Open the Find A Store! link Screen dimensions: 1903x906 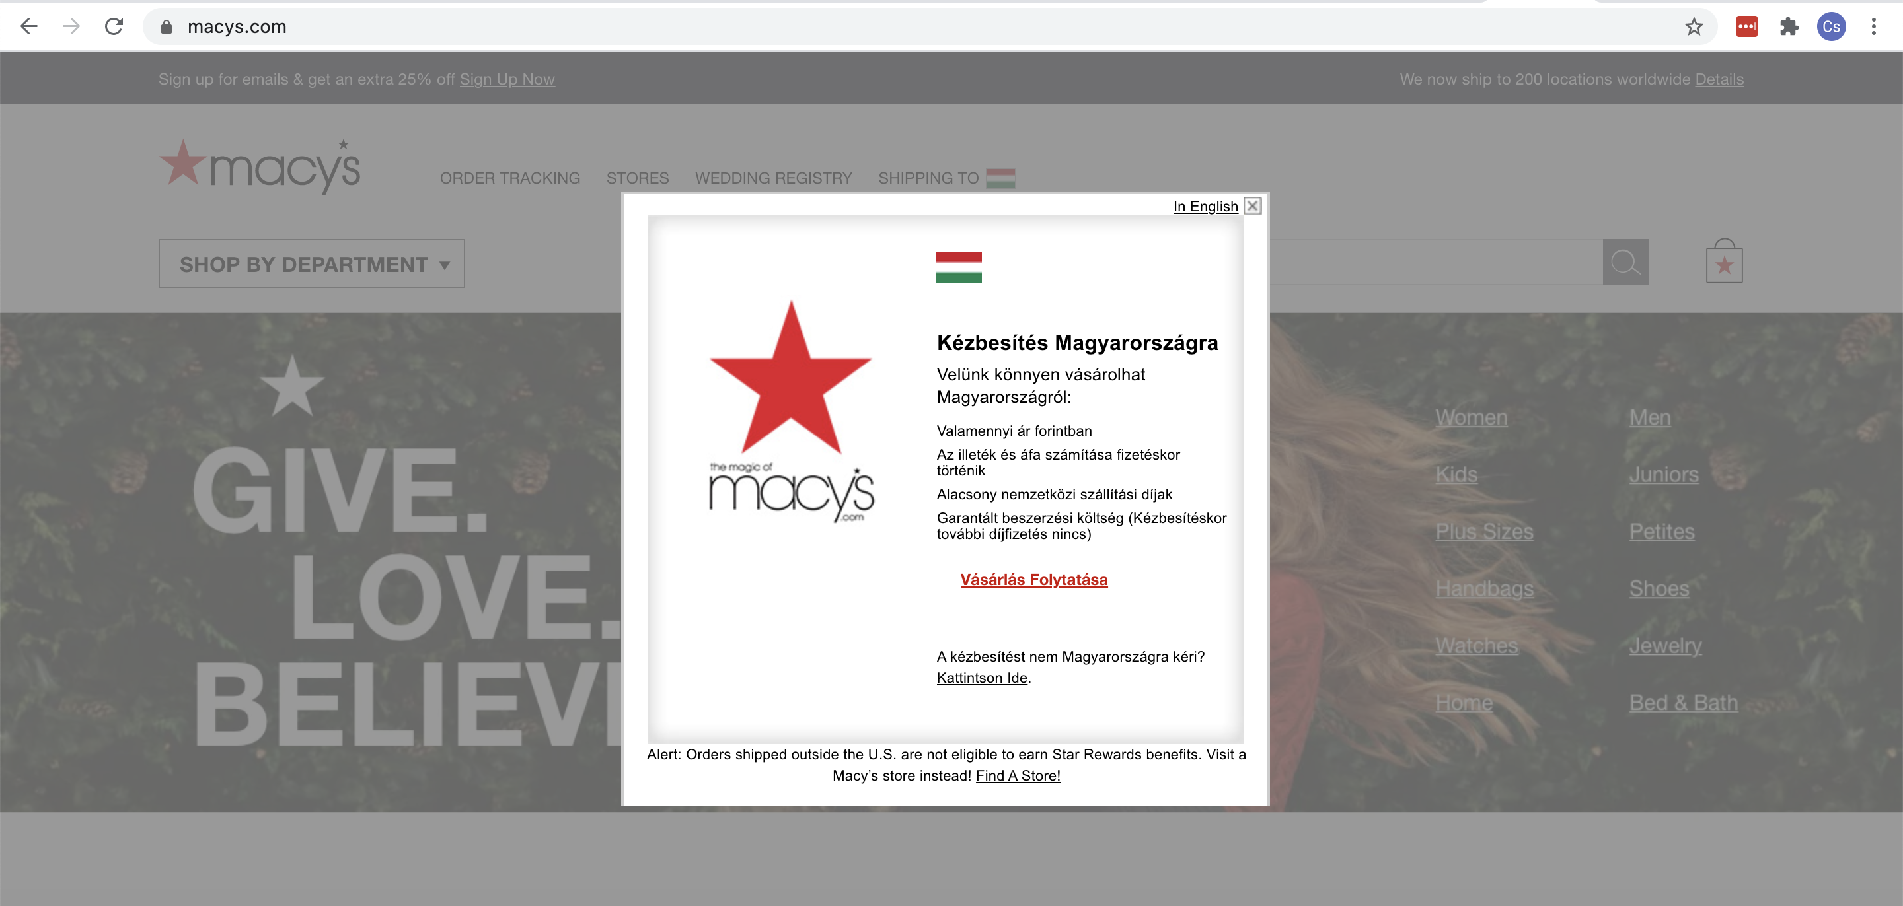tap(1018, 775)
